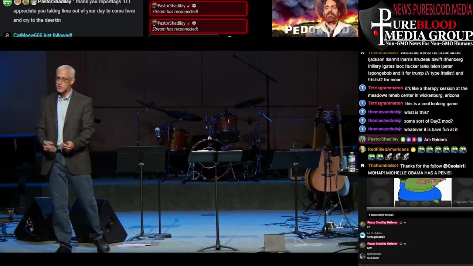The width and height of the screenshot is (473, 266).
Task: Click 'Non-GMO News For Non-GMO Humans' tagline
Action: 429,44
